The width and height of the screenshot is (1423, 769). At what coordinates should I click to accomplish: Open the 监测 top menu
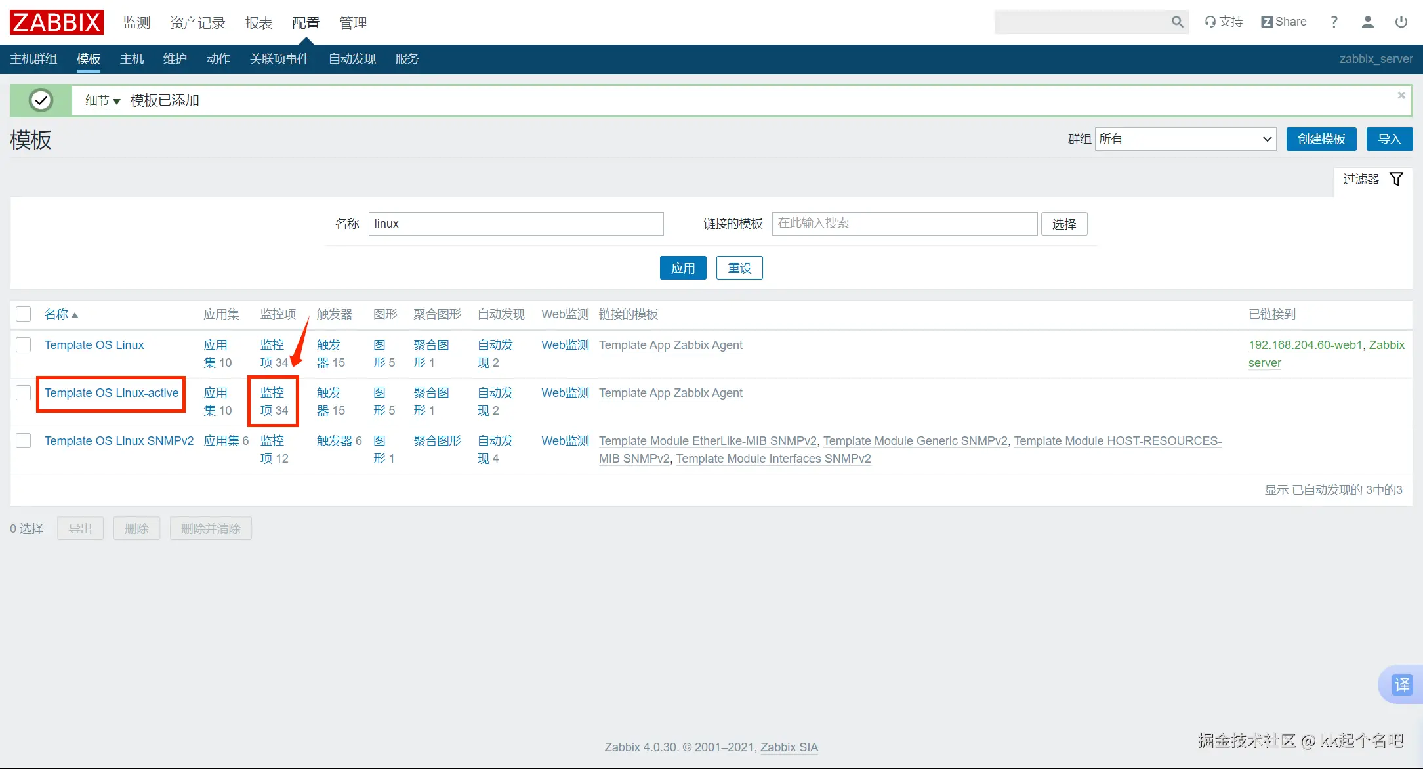(136, 23)
